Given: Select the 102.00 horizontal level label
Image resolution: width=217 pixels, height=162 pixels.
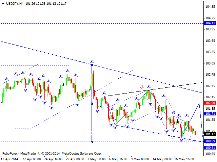Looking at the screenshot, I should coord(210,103).
